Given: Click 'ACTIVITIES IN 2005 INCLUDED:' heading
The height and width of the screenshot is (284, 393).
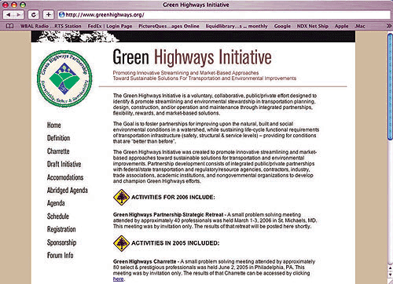Looking at the screenshot, I should coord(175,243).
